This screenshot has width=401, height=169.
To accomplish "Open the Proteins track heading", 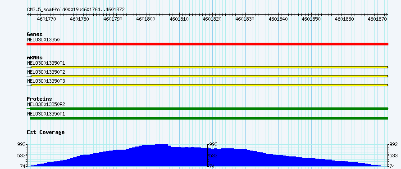I will point(39,99).
